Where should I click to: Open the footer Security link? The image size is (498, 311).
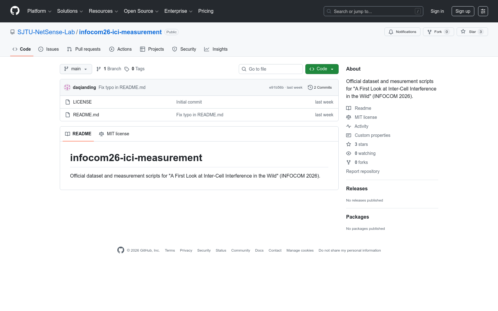[x=204, y=250]
